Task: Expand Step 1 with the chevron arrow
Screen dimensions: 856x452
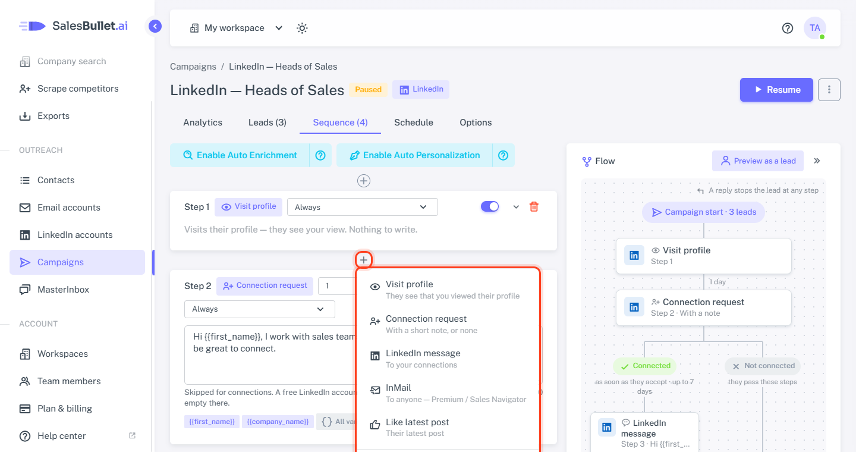Action: [516, 207]
